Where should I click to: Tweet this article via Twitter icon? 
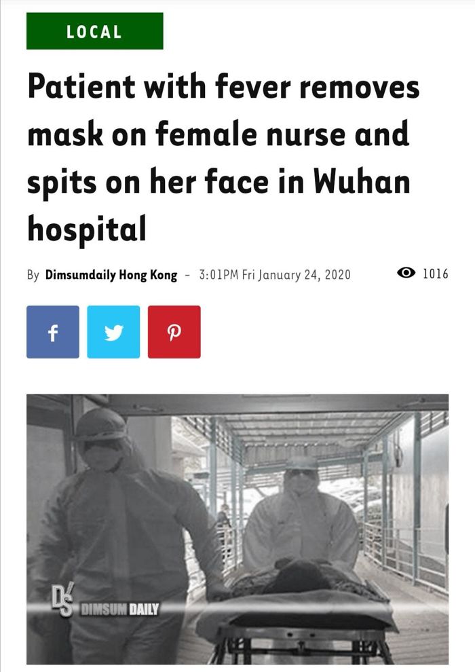pyautogui.click(x=113, y=332)
